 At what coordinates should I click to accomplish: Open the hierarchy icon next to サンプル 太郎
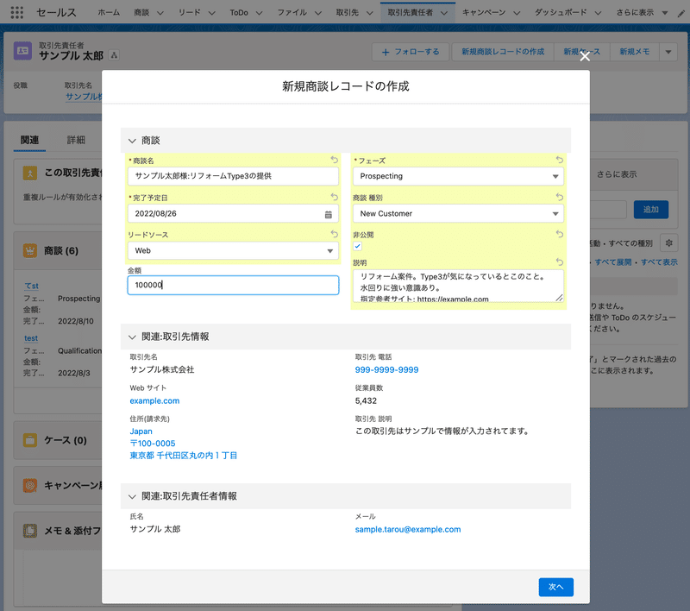tap(114, 55)
